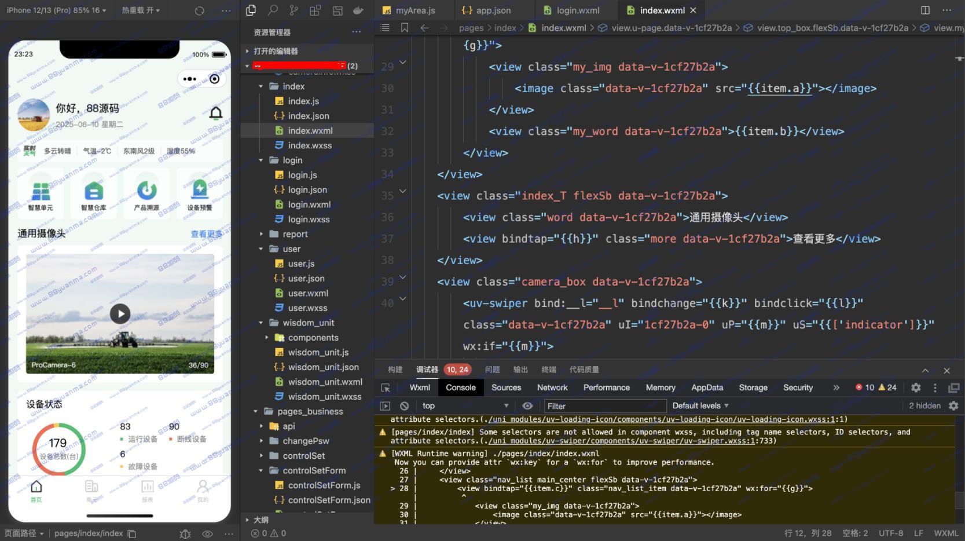Click the 行 12, 列 28 cursor position

(x=808, y=533)
